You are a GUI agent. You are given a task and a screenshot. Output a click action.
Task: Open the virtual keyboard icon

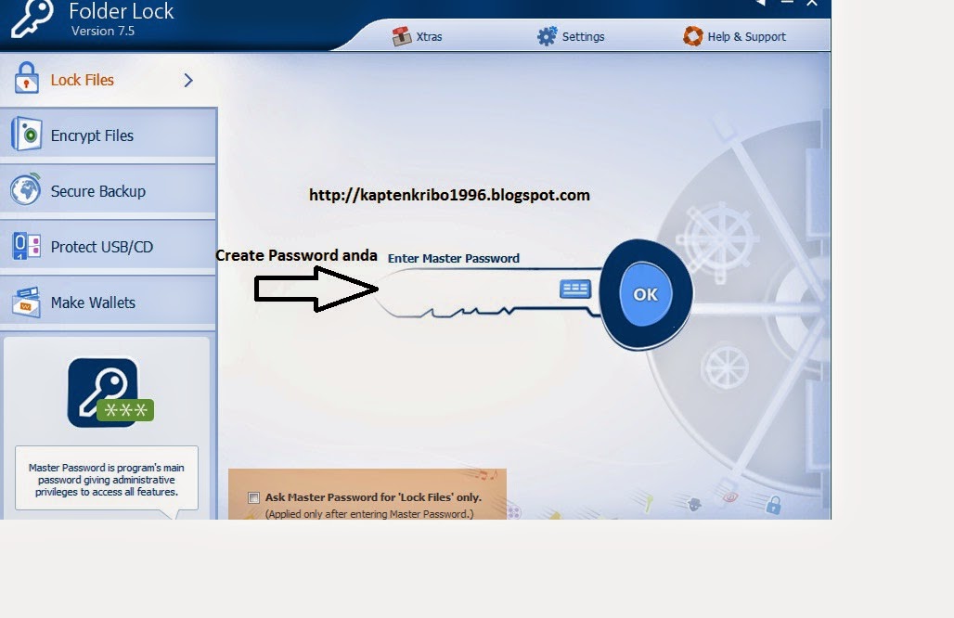coord(575,289)
